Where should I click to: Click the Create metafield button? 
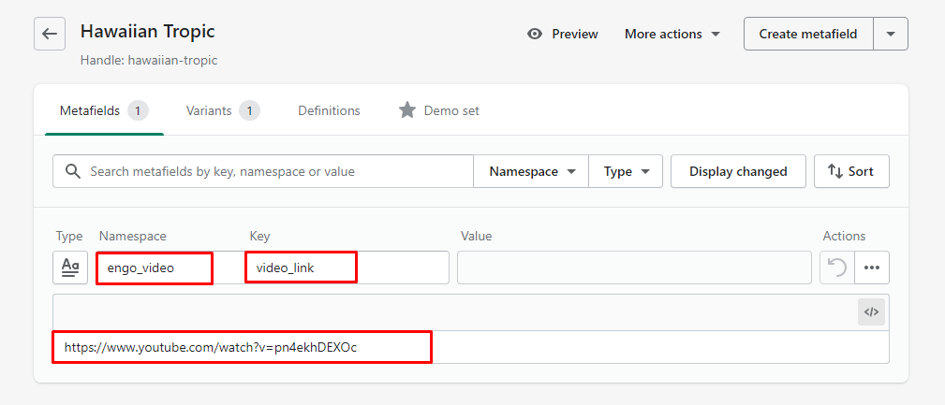pyautogui.click(x=807, y=34)
